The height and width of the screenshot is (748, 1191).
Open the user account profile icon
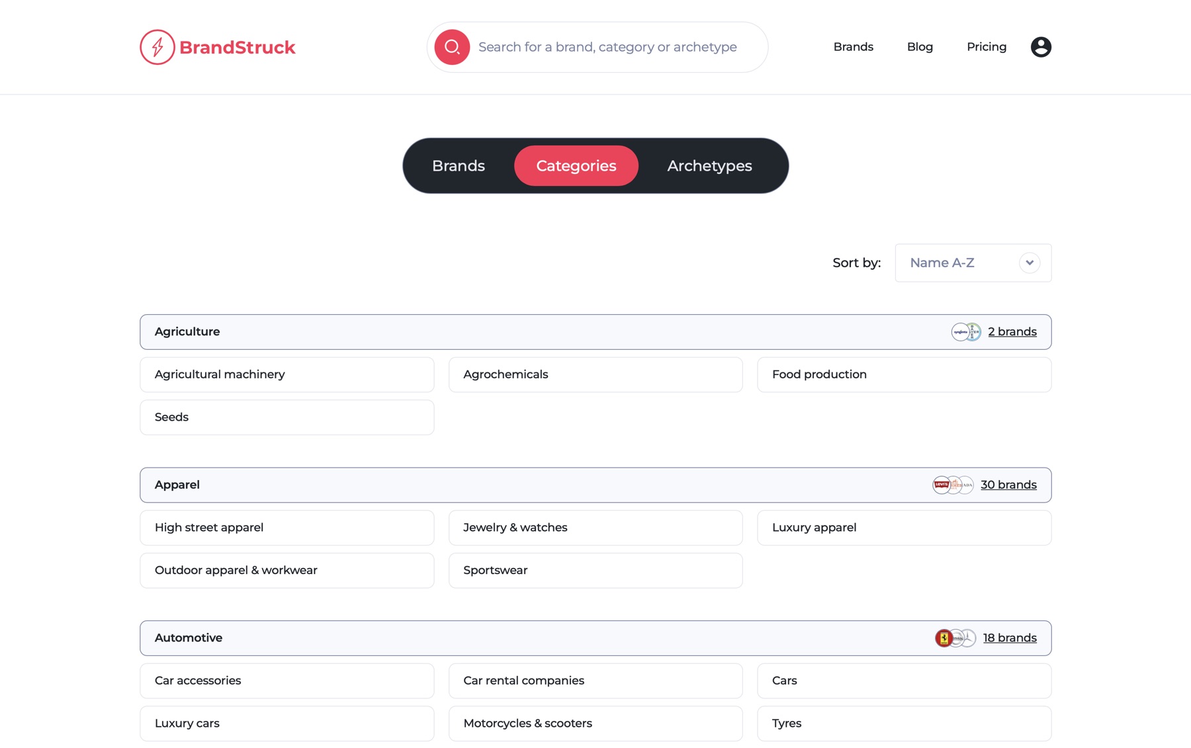1041,47
